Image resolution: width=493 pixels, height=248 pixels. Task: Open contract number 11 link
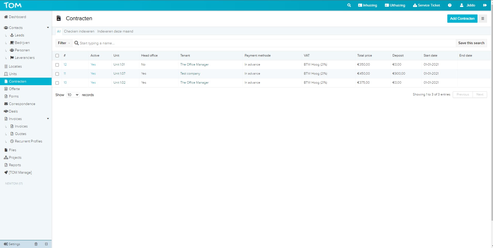[65, 74]
